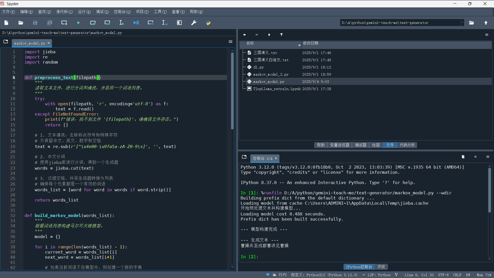Select the markov_model.py editor tab
This screenshot has width=494, height=278.
point(30,43)
